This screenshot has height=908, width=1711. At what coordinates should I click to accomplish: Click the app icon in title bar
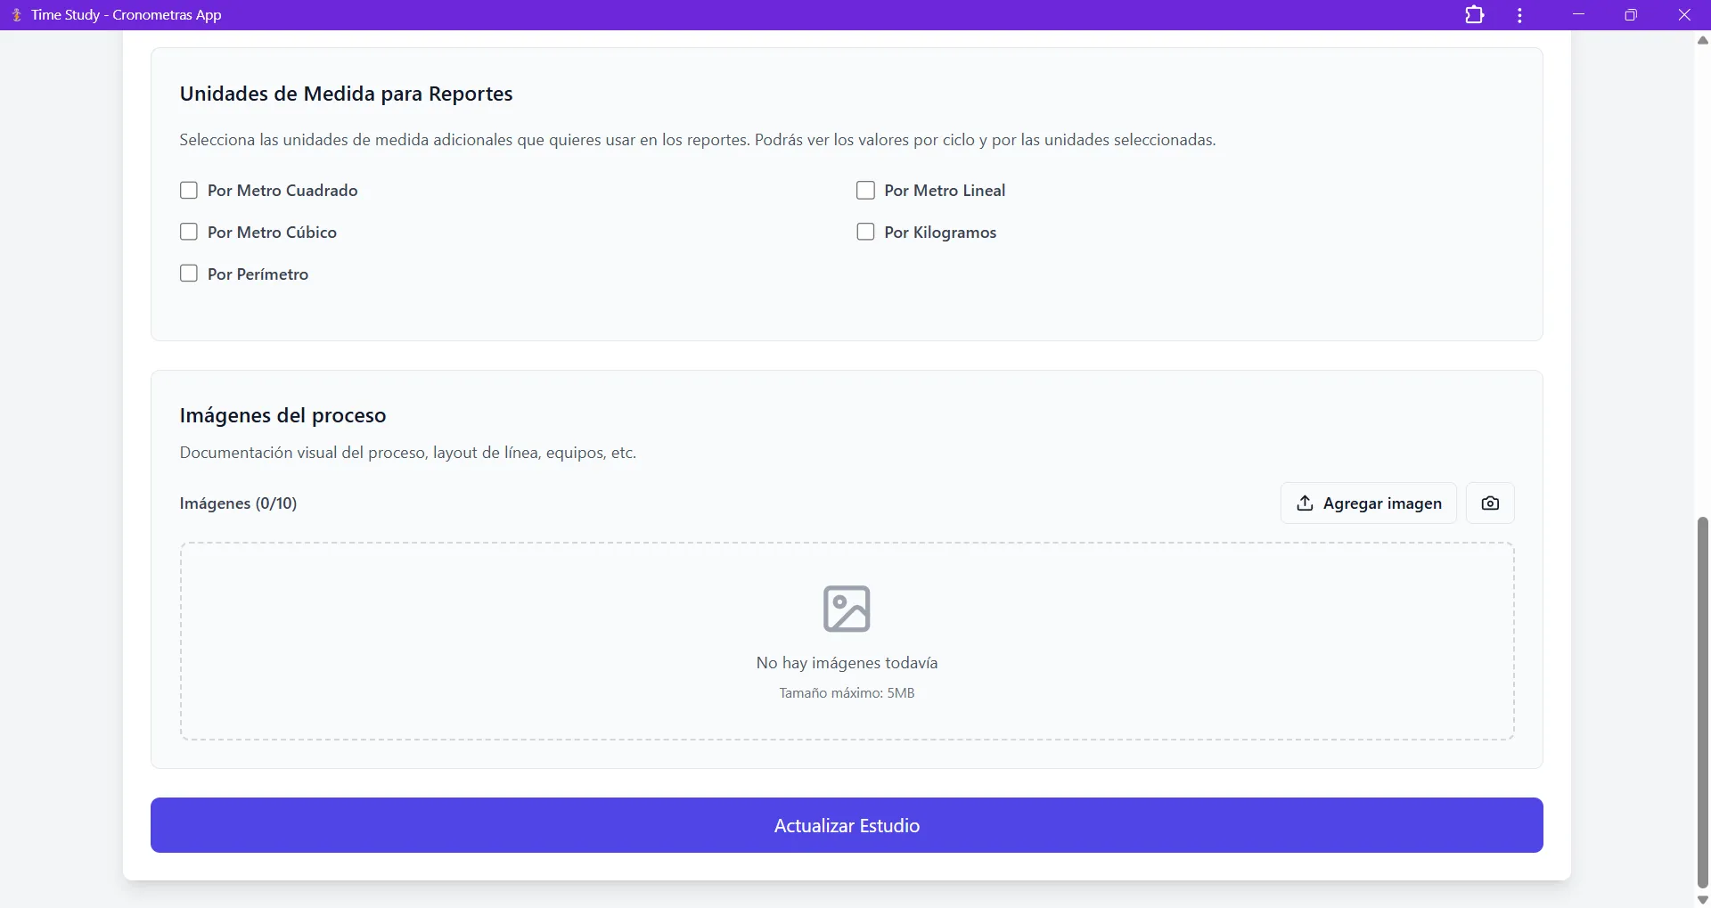tap(16, 15)
